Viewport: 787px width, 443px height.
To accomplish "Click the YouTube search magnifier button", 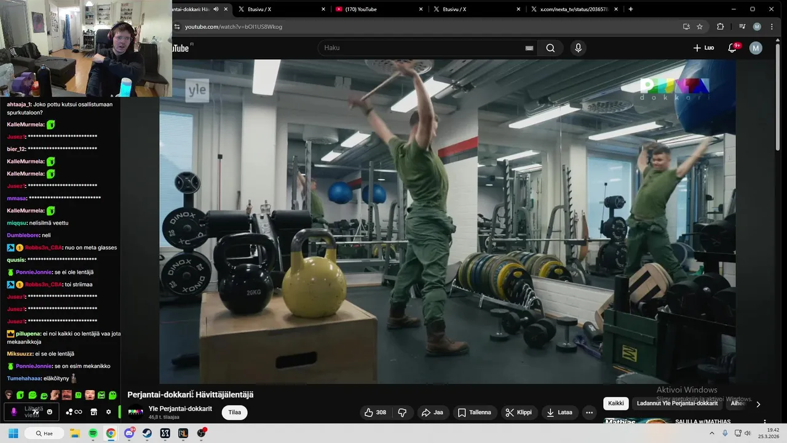I will [x=550, y=48].
